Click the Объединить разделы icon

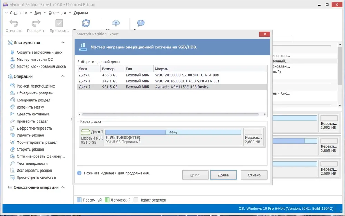(12, 93)
